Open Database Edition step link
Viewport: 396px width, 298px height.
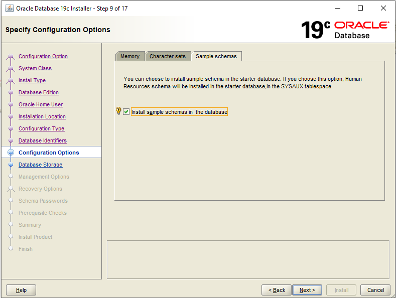click(39, 92)
